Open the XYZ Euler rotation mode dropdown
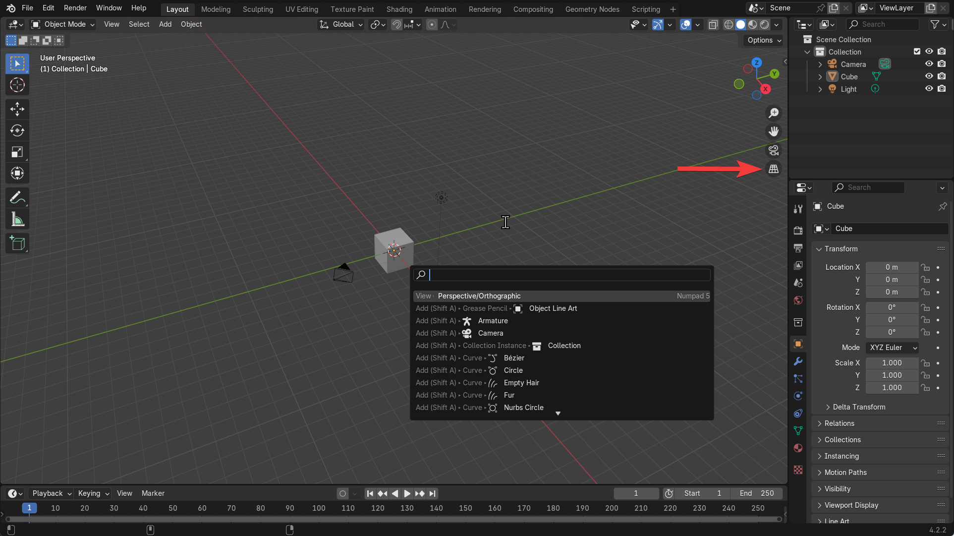Screen dimensions: 954x536 point(892,348)
